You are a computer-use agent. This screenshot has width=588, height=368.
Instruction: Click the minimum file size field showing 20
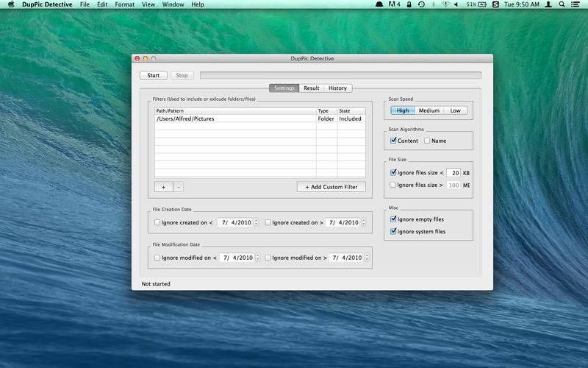(453, 173)
